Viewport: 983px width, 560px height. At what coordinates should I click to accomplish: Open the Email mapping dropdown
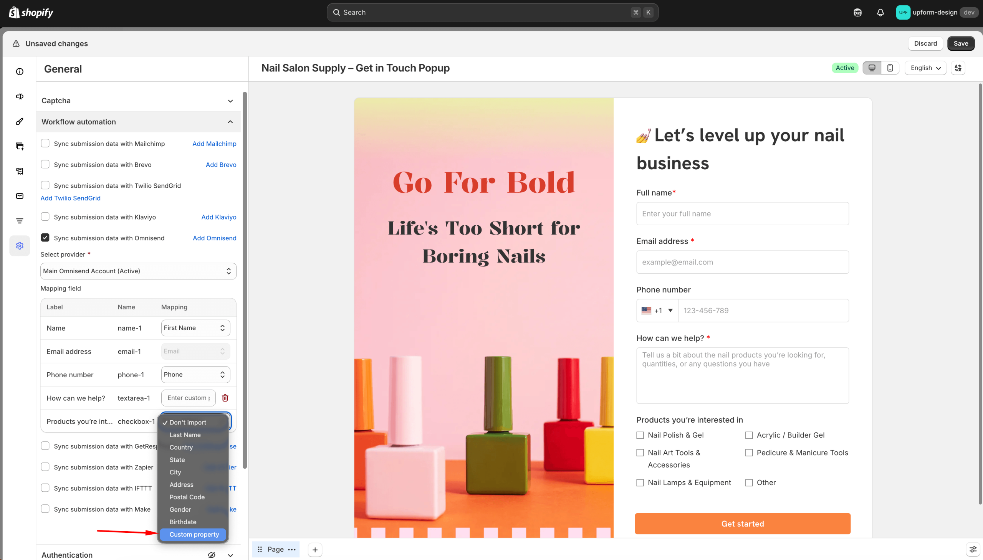click(x=195, y=351)
